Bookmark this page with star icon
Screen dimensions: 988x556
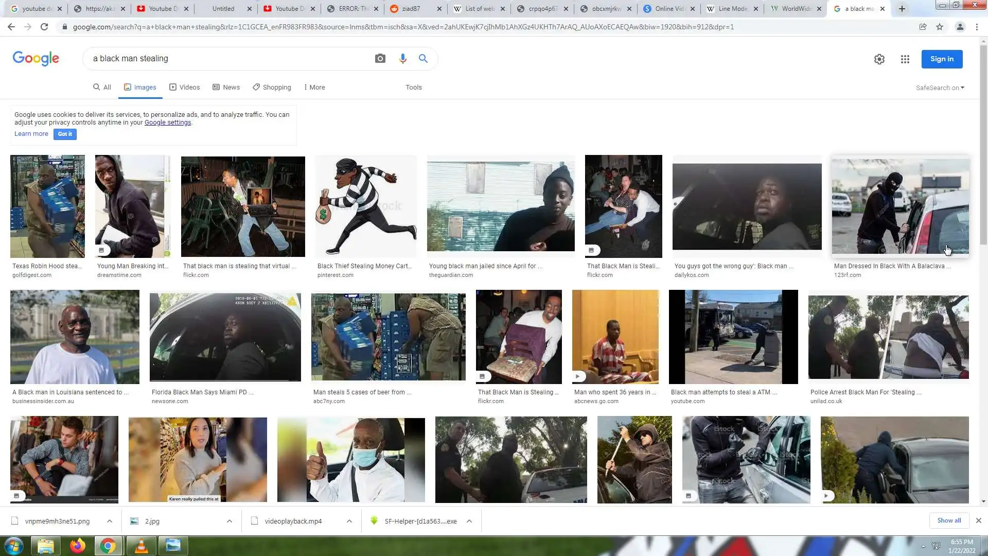pyautogui.click(x=940, y=27)
